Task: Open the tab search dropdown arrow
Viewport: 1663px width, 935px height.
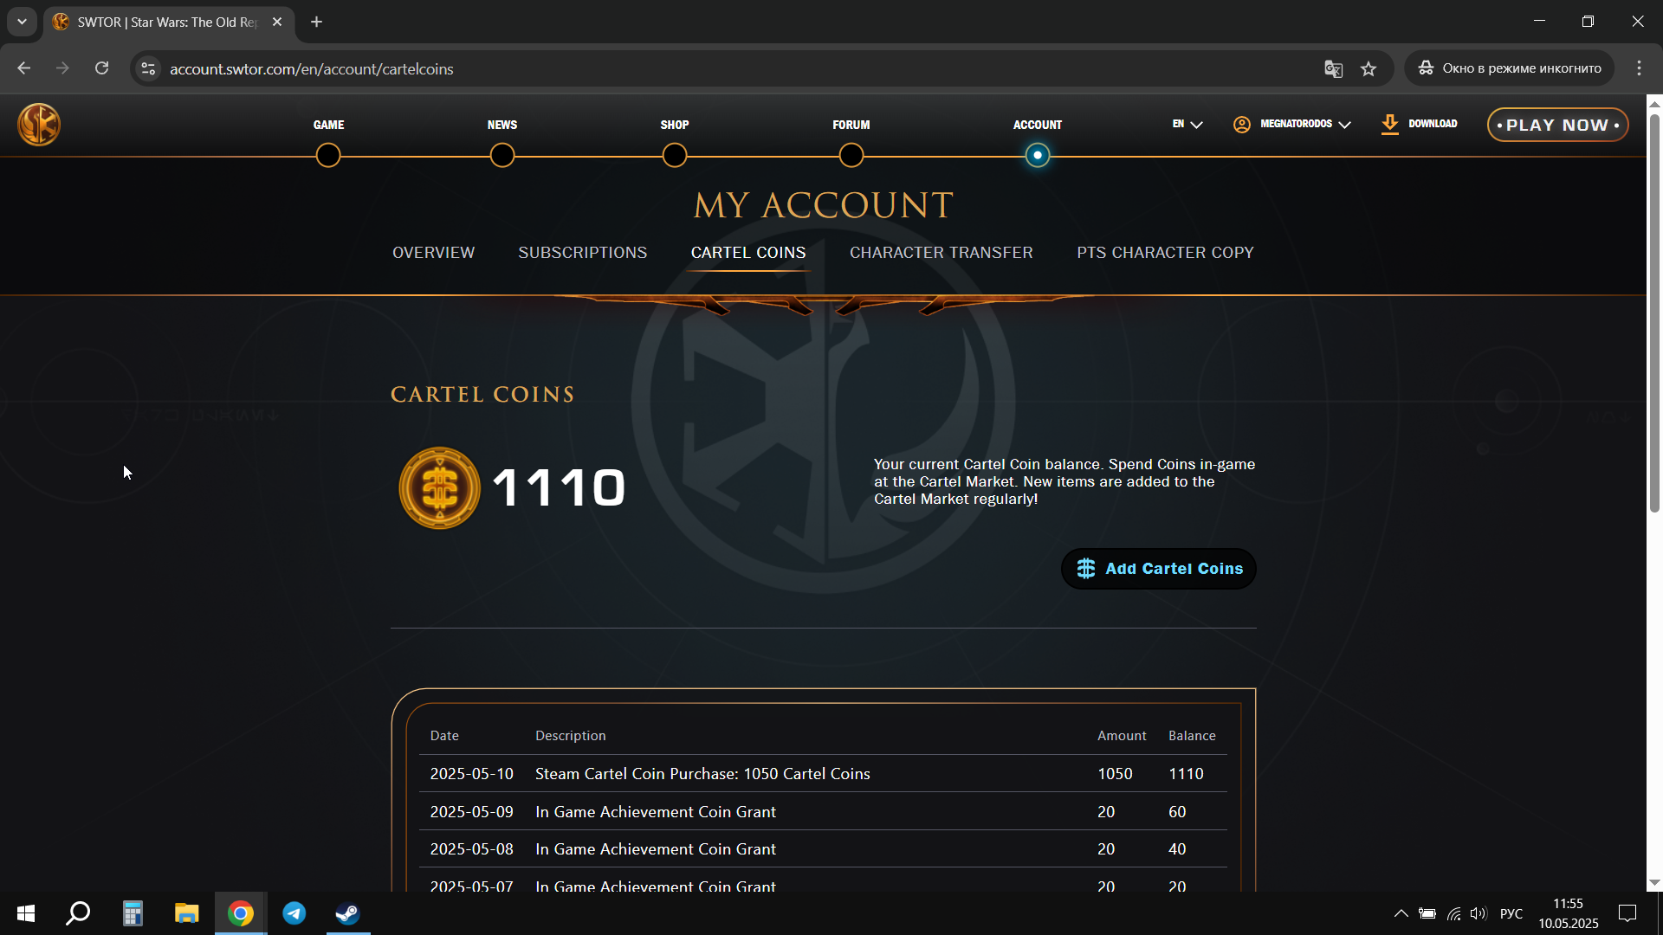Action: (22, 22)
